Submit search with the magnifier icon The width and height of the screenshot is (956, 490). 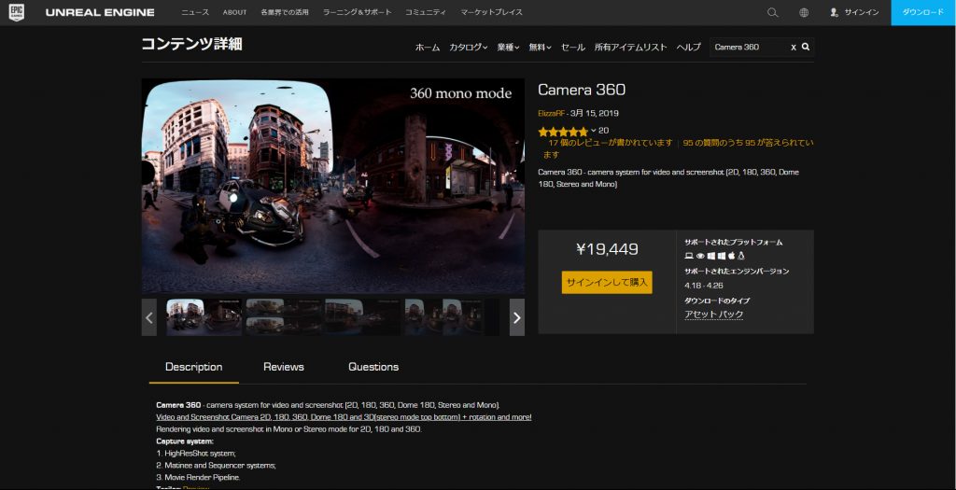pos(806,47)
